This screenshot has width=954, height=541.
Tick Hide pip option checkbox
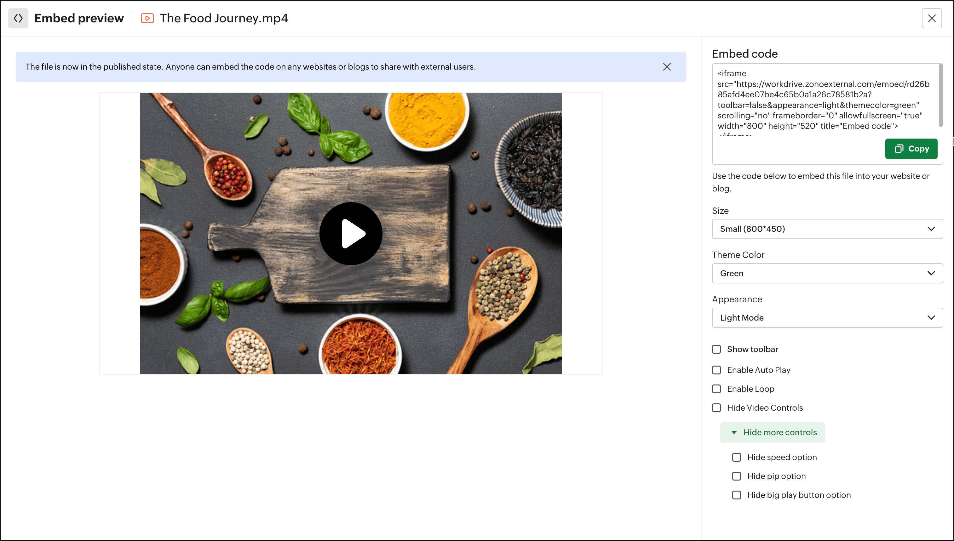tap(737, 476)
